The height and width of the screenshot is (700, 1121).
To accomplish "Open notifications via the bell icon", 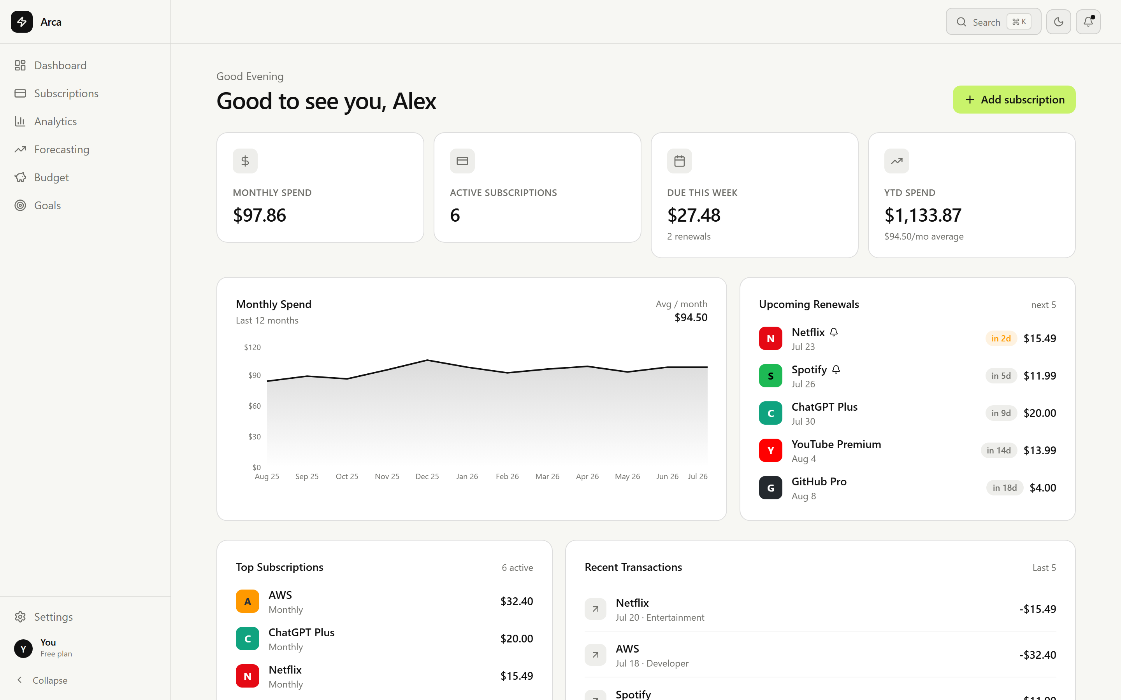I will point(1088,22).
